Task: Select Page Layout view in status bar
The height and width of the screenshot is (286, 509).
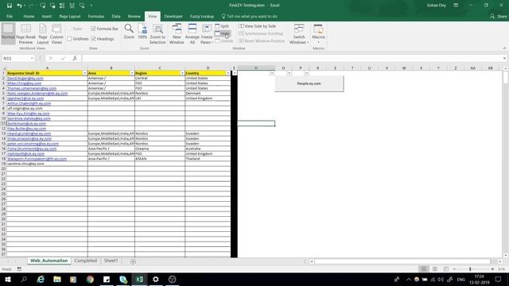Action: coord(435,269)
